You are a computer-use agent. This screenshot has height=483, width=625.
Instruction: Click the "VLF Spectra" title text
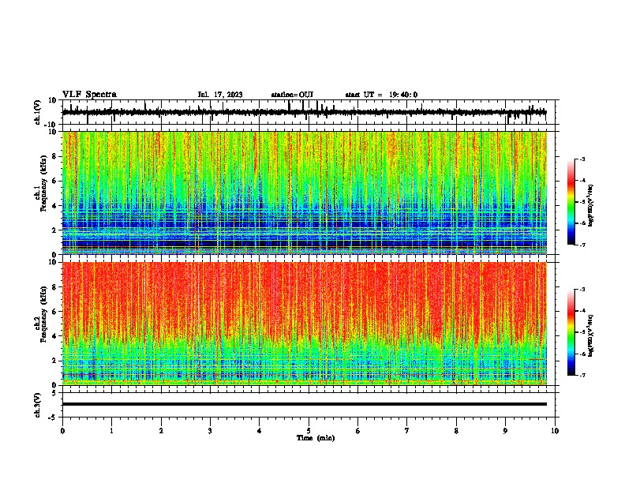pos(89,95)
